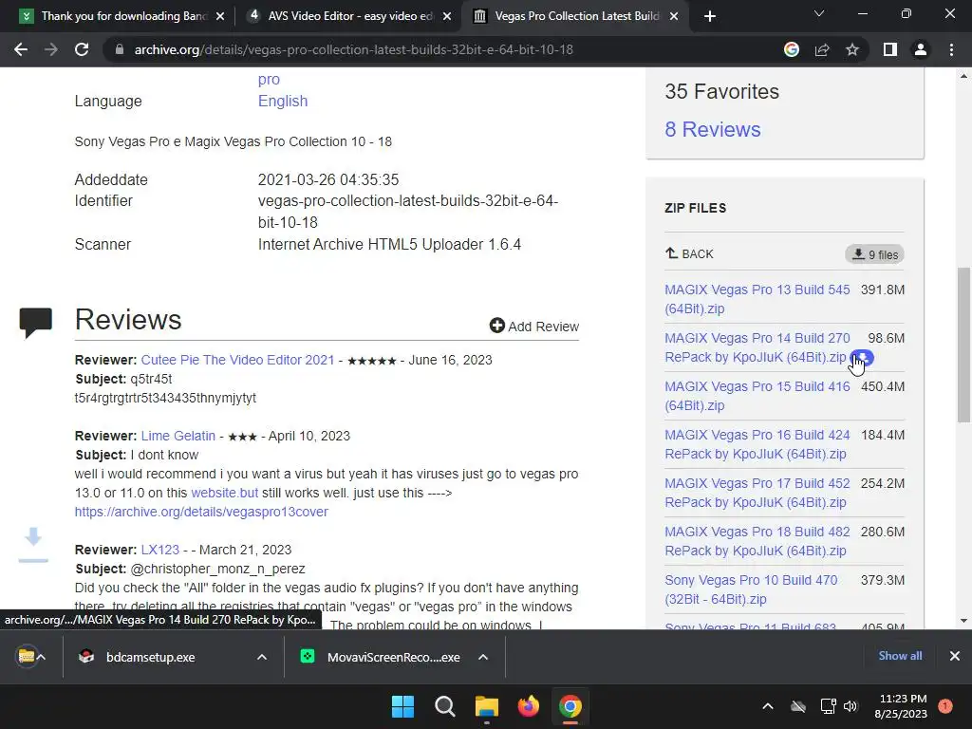Open MAGIX Vegas Pro 16 Build 424 zip

click(x=757, y=444)
